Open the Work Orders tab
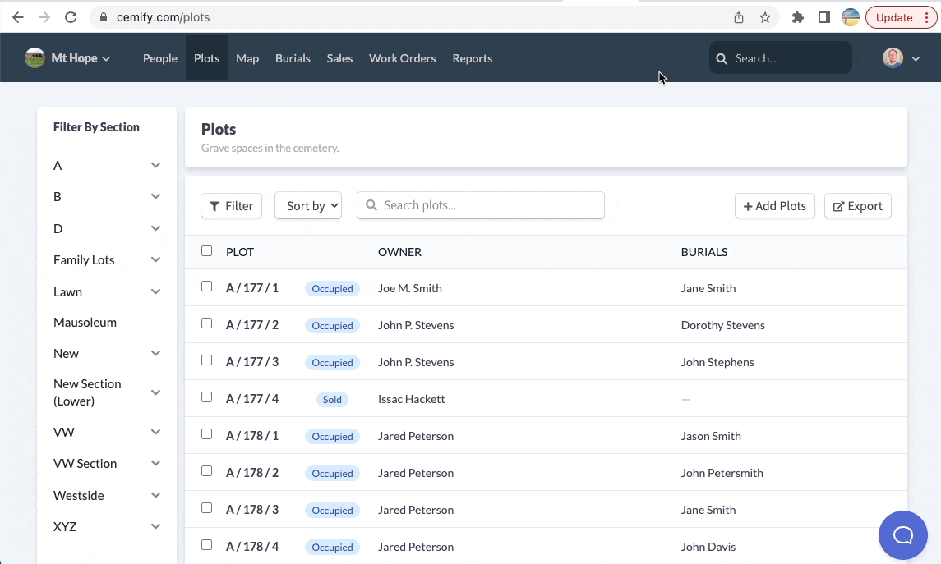Viewport: 941px width, 564px height. (x=403, y=58)
